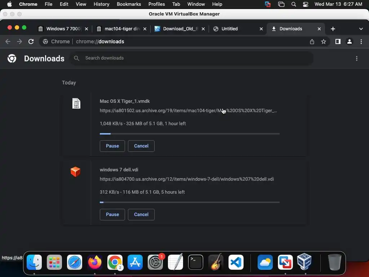Viewport: 369px width, 277px height.
Task: Open Finder from the Dock
Action: click(x=34, y=262)
